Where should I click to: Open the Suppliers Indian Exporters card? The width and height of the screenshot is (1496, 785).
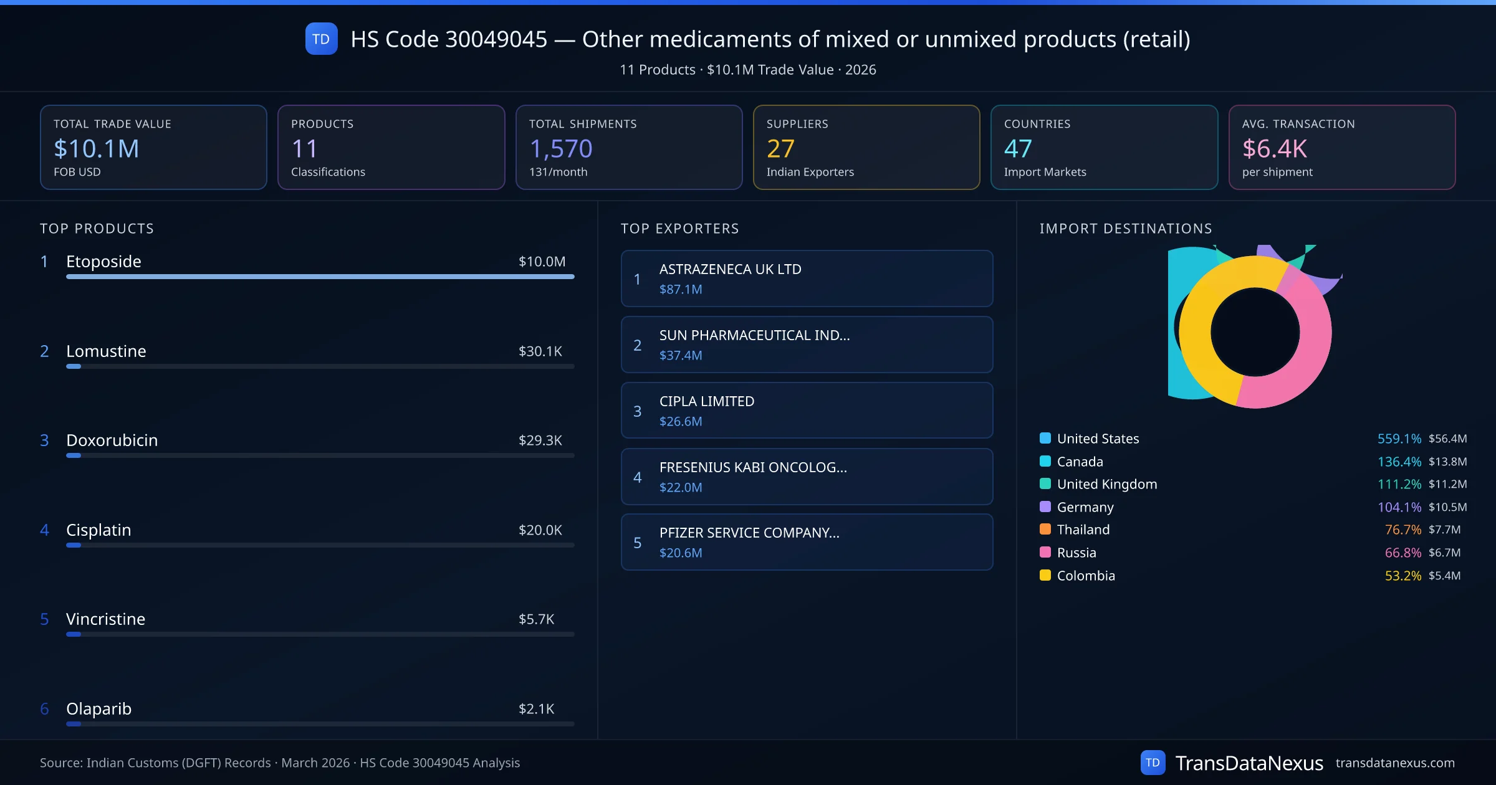coord(866,147)
